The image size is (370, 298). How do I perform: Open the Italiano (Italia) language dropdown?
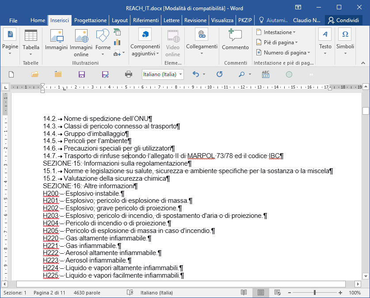(x=163, y=74)
